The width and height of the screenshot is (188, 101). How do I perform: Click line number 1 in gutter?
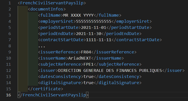tap(10, 3)
